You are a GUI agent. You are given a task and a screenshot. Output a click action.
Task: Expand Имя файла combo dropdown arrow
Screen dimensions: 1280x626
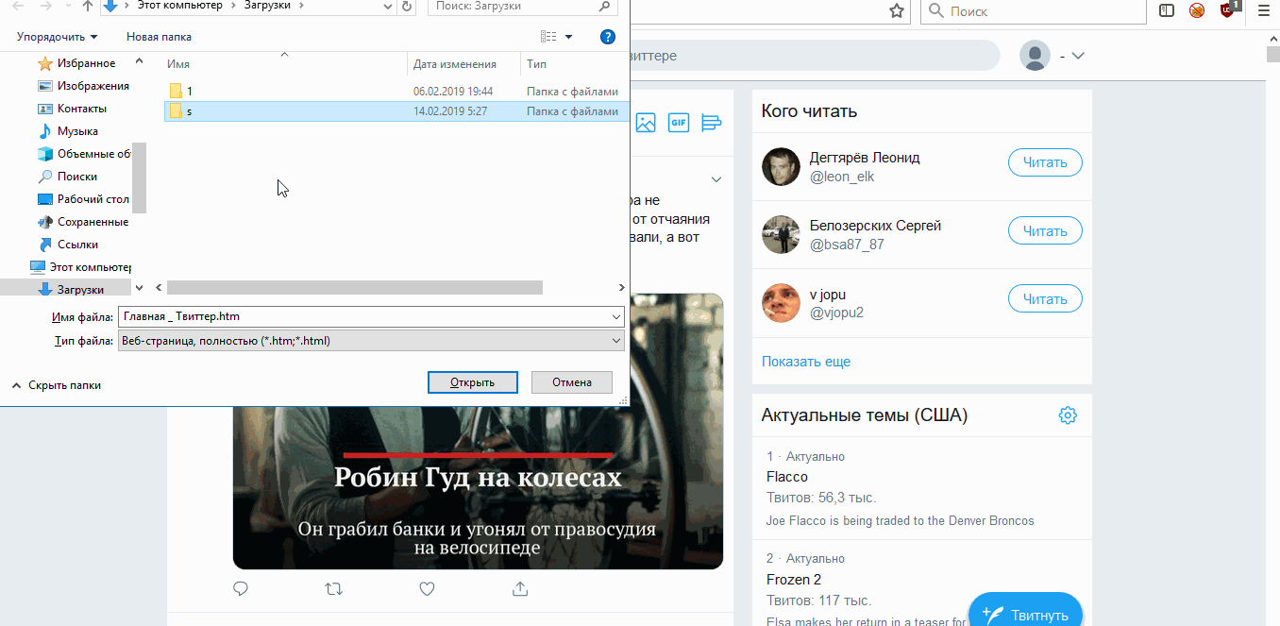click(x=616, y=317)
